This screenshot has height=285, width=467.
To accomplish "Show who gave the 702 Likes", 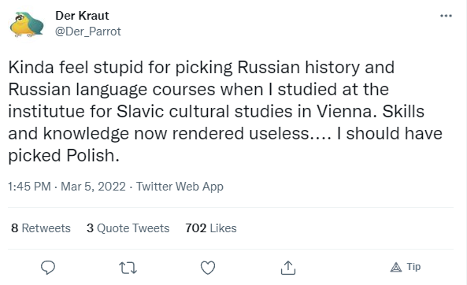I will point(211,228).
